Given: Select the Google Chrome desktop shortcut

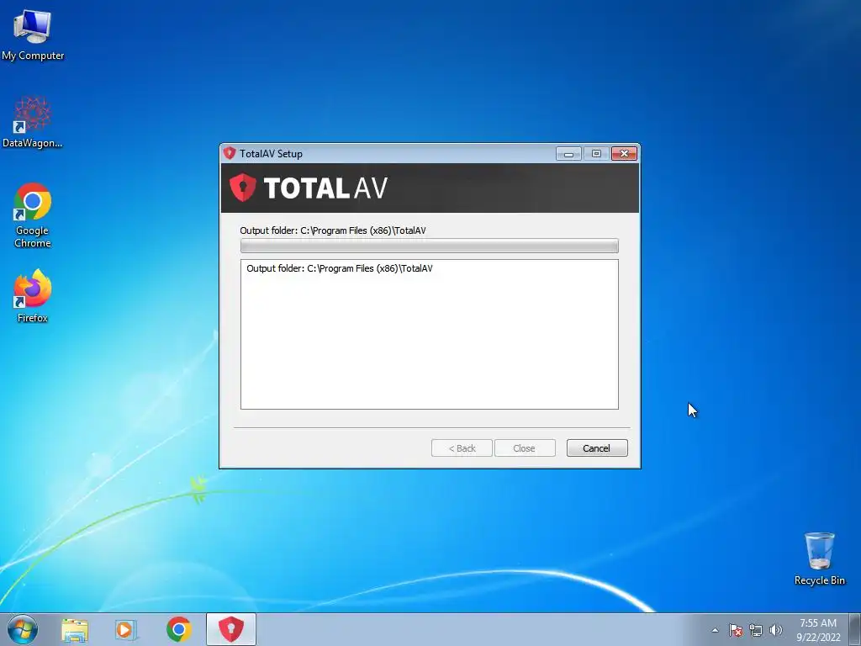Looking at the screenshot, I should coord(33,215).
